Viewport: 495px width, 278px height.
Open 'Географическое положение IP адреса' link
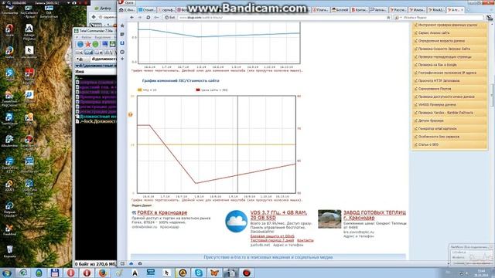click(447, 73)
